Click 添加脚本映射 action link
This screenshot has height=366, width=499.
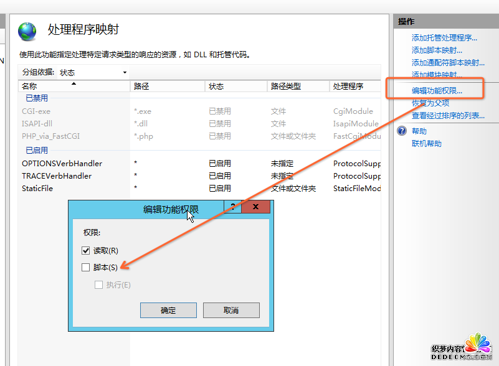tap(437, 50)
